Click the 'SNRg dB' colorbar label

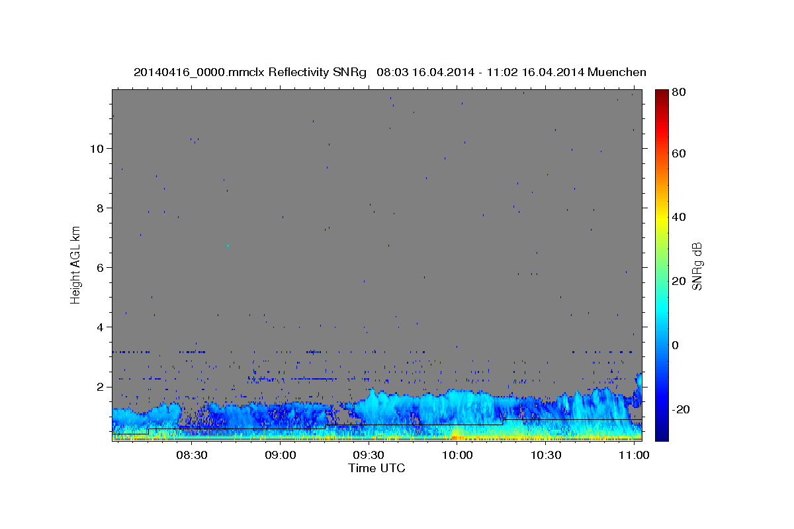[697, 266]
